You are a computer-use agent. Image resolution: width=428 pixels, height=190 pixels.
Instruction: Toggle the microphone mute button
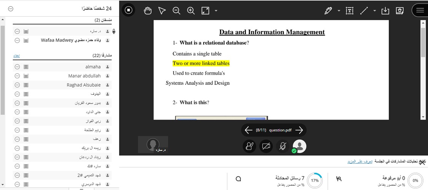[282, 146]
